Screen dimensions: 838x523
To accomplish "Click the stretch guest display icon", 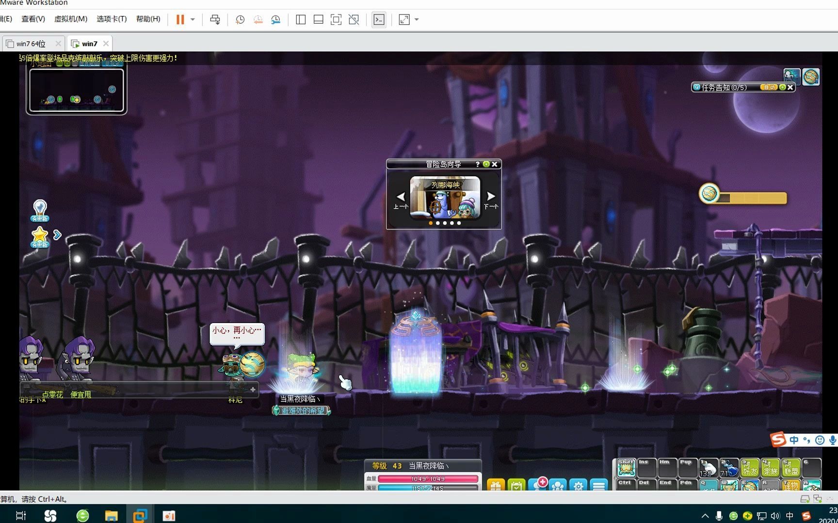I will tap(404, 19).
